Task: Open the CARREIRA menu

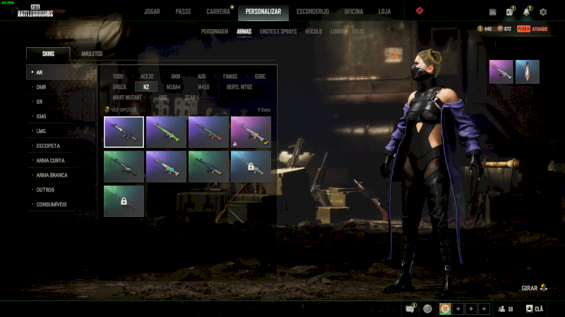Action: 218,11
